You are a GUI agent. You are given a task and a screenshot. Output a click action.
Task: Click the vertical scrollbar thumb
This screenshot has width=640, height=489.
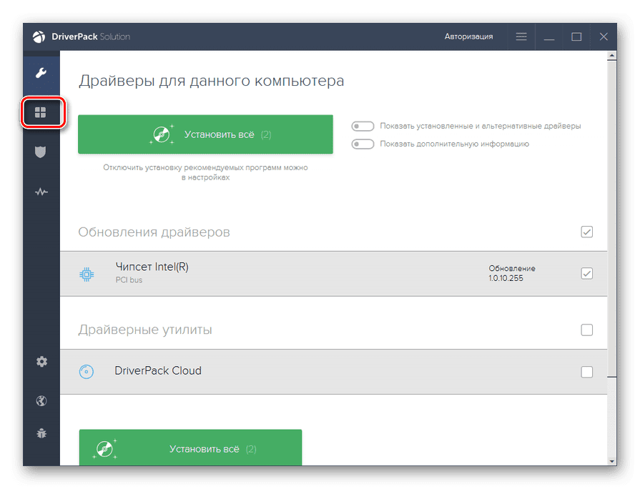pyautogui.click(x=611, y=218)
